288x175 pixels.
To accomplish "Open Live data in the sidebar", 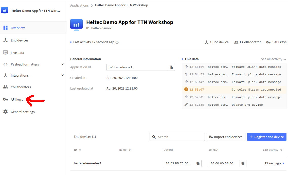I will pyautogui.click(x=33, y=53).
